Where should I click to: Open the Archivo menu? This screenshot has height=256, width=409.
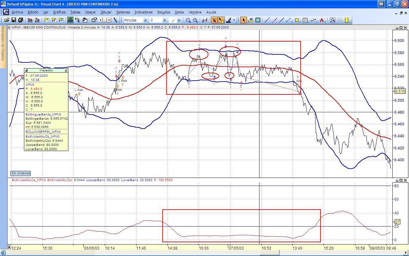point(17,12)
